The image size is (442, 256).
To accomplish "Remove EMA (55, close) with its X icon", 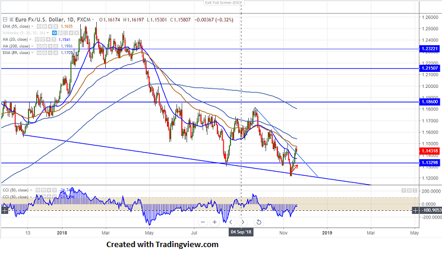I will click(55, 27).
